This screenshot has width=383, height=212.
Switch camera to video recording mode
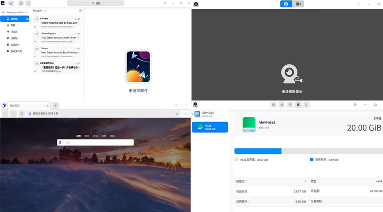pyautogui.click(x=298, y=4)
